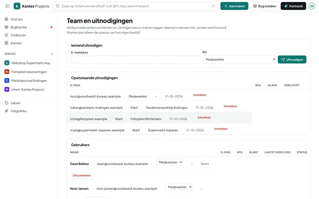319x199 pixels.
Task: Click Fietsplein Rotterdam client cell
Action: [x=146, y=119]
